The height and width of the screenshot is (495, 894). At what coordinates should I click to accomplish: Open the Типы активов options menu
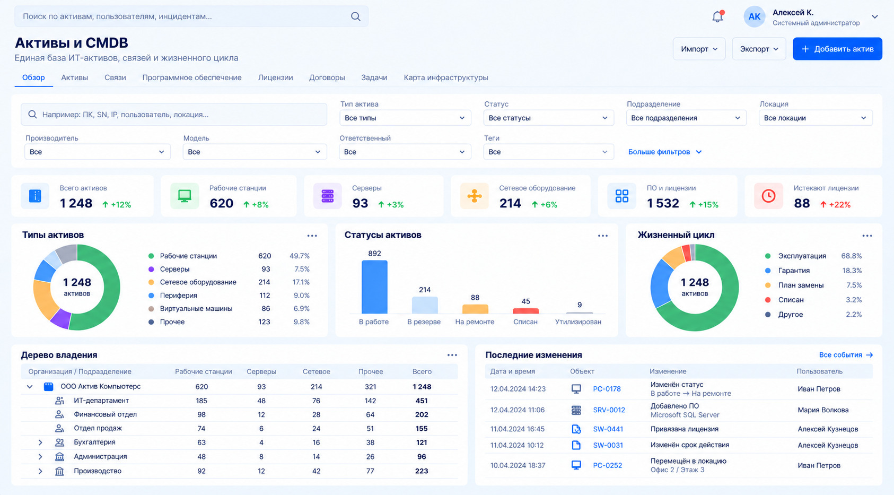pyautogui.click(x=312, y=236)
